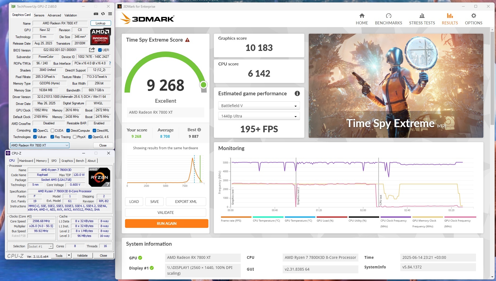Open the Options gear icon in 3DMark

point(474,16)
